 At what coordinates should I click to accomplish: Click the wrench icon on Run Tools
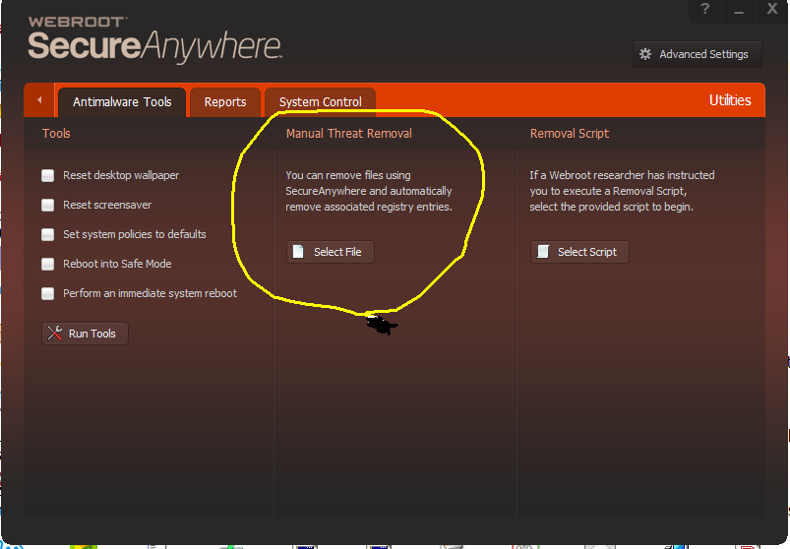coord(54,334)
